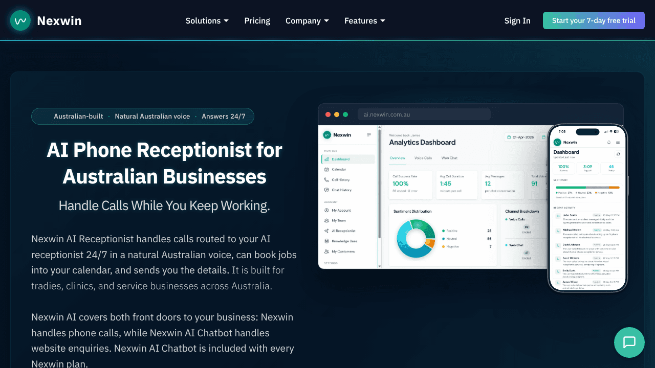Click the My Account person icon
The image size is (655, 368).
tap(326, 210)
